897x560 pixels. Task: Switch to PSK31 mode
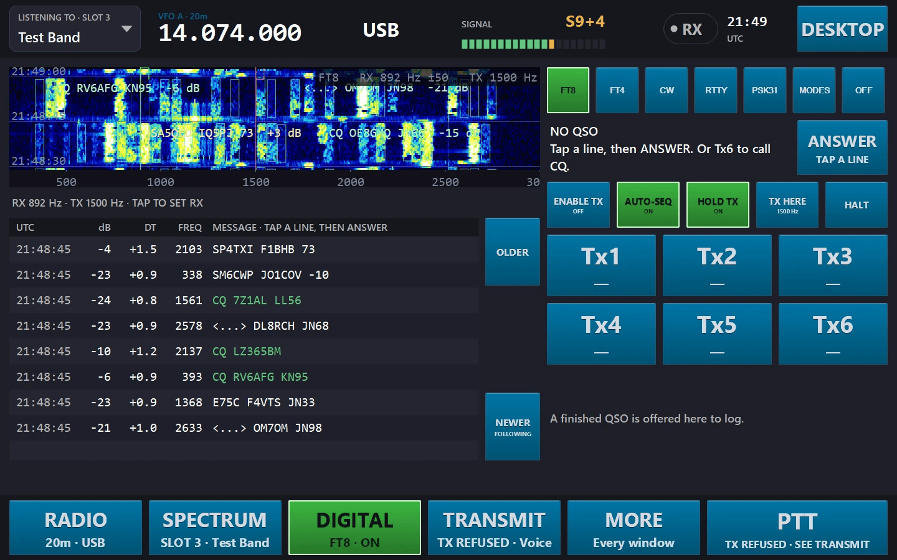point(765,90)
